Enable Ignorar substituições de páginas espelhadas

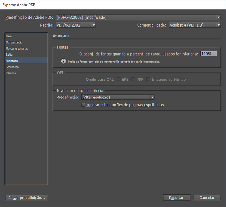click(83, 105)
